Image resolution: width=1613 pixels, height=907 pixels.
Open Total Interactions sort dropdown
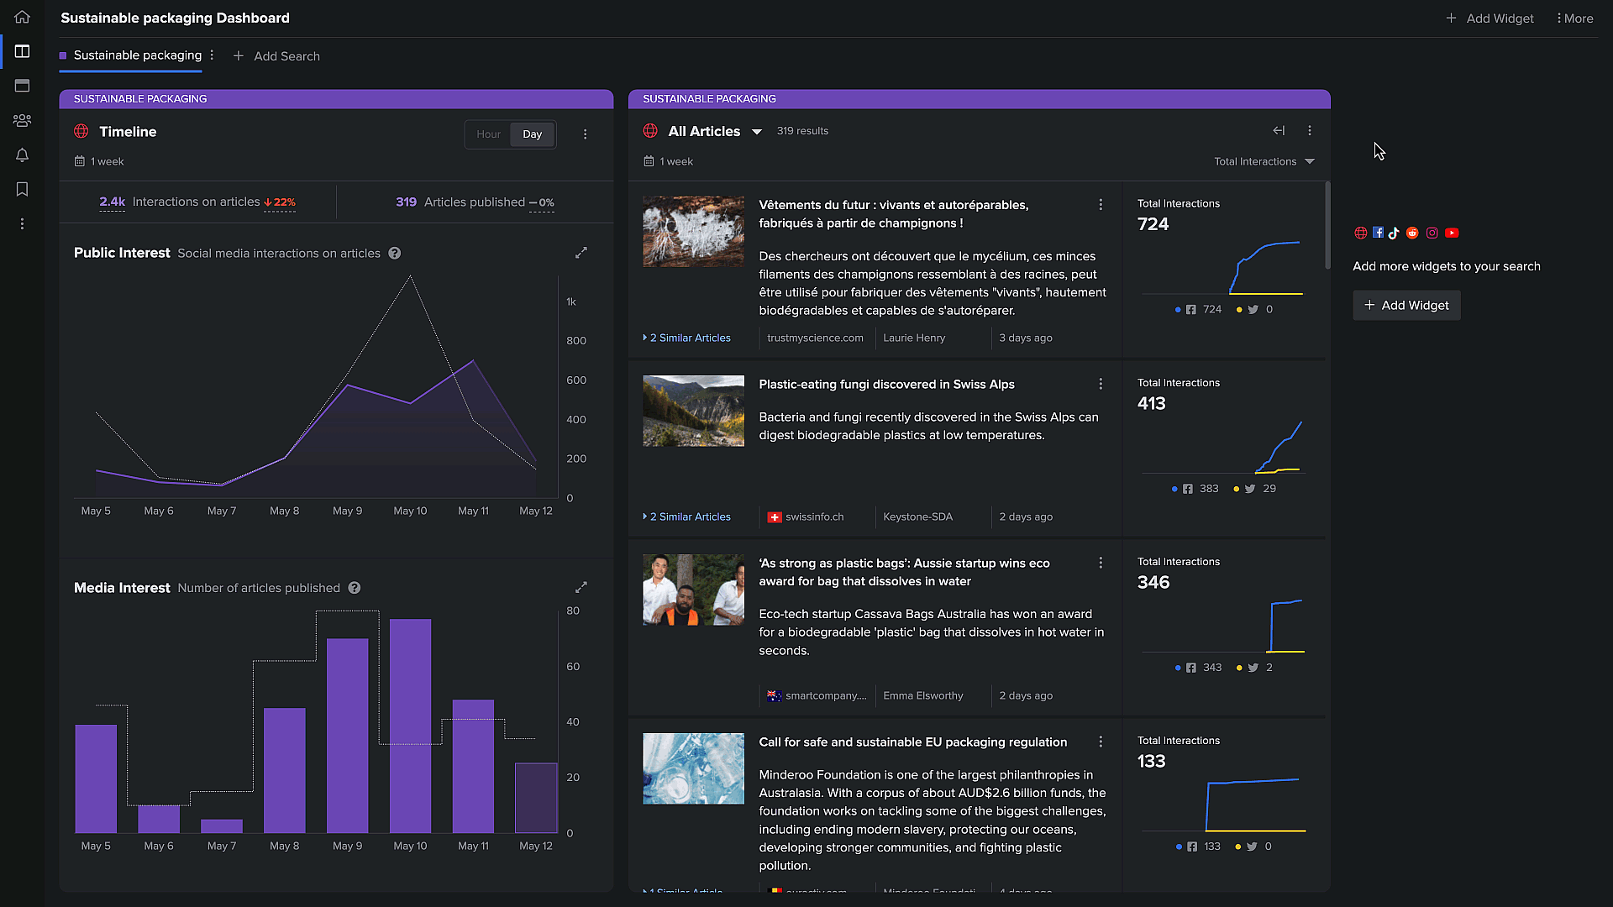click(1264, 161)
